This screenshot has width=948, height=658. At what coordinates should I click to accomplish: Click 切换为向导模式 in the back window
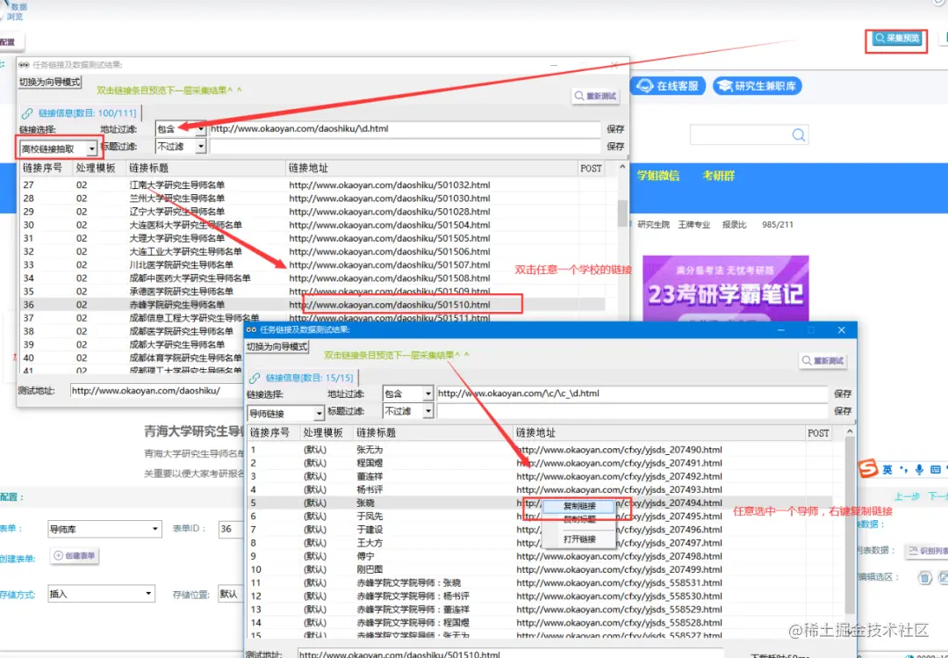tap(49, 82)
